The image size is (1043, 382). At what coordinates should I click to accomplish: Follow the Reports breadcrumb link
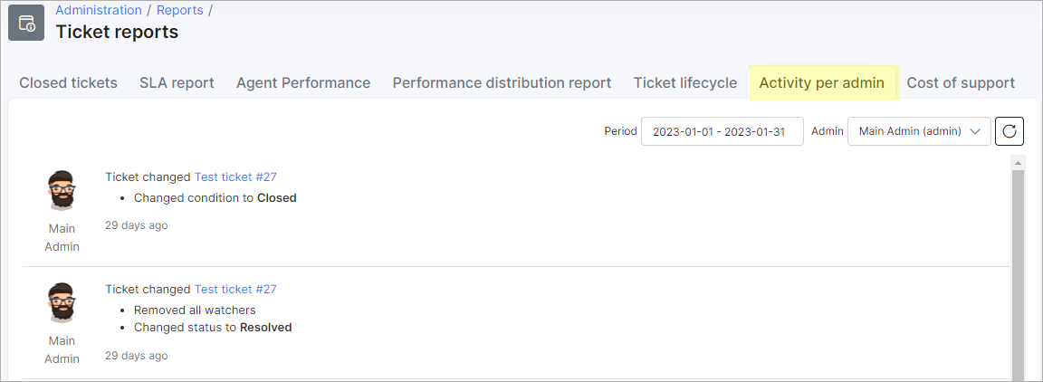179,10
